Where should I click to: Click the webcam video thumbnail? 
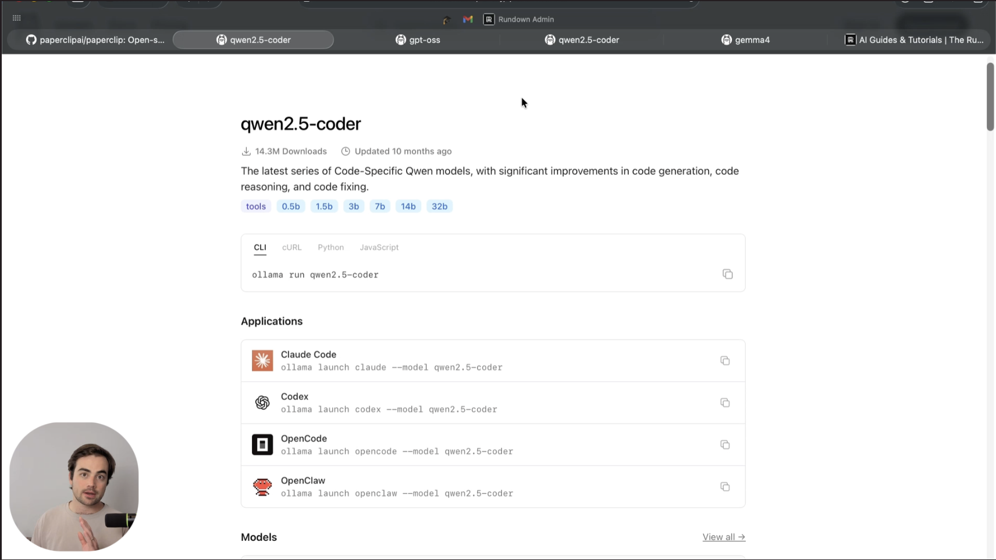[74, 486]
